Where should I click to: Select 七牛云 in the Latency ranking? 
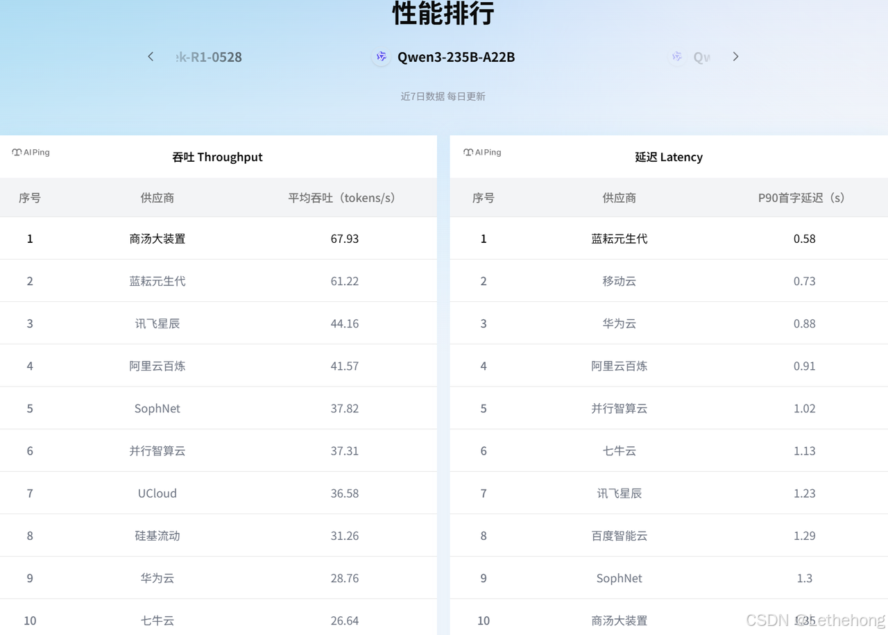point(620,450)
